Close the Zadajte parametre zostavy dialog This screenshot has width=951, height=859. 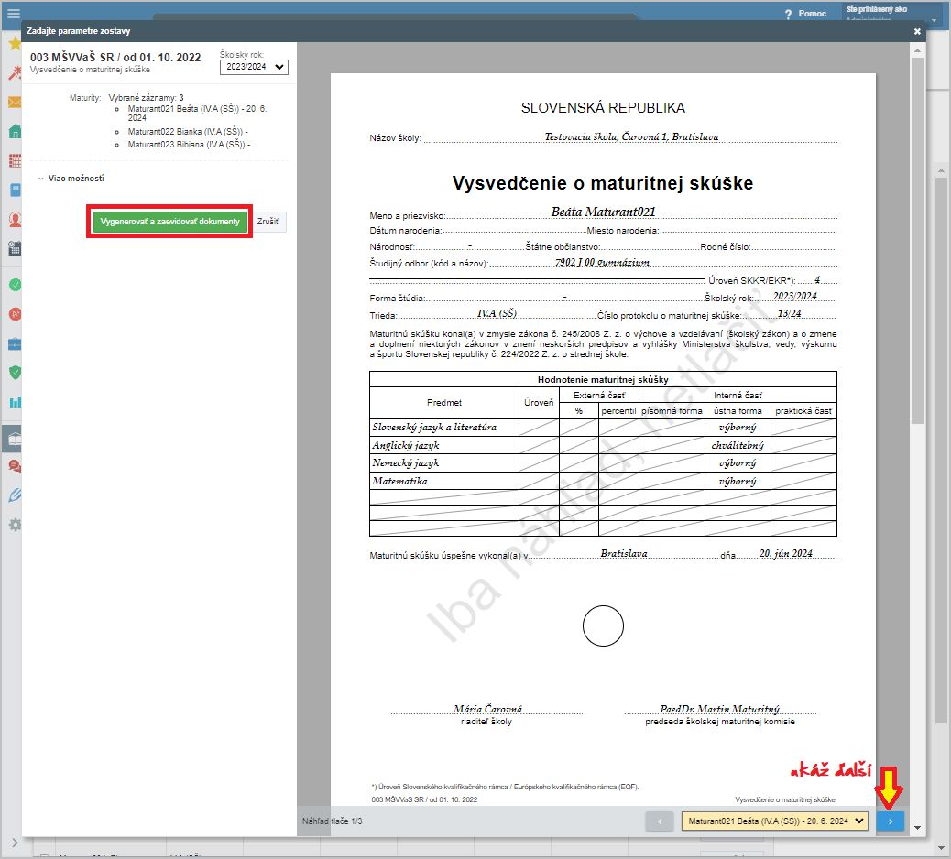tap(917, 31)
